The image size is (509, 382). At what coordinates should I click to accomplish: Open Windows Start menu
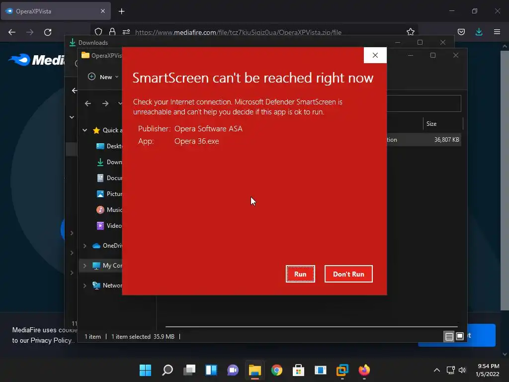(x=146, y=370)
